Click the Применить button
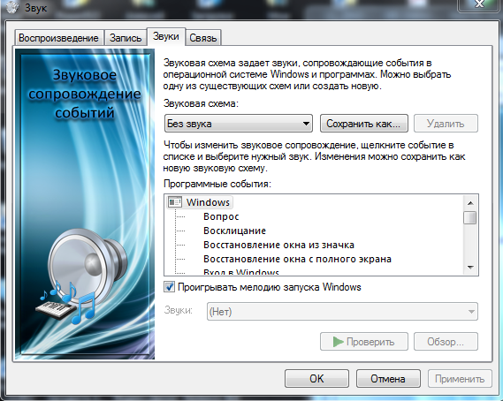Screen dimensions: 503x401 click(x=460, y=379)
